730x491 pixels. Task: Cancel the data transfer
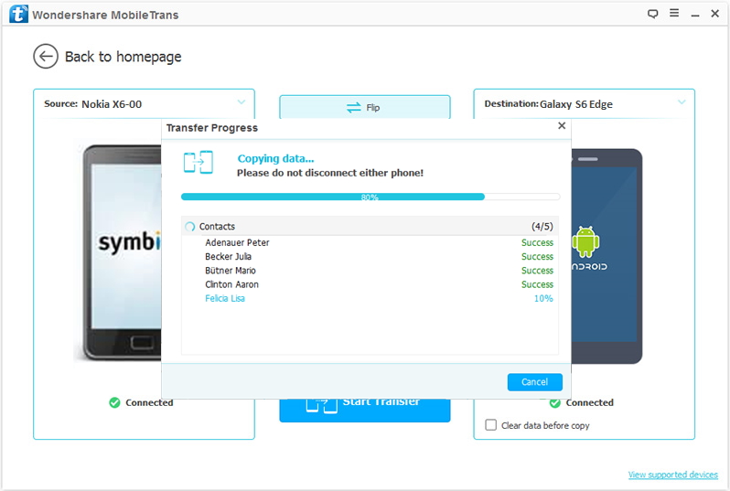(x=534, y=382)
